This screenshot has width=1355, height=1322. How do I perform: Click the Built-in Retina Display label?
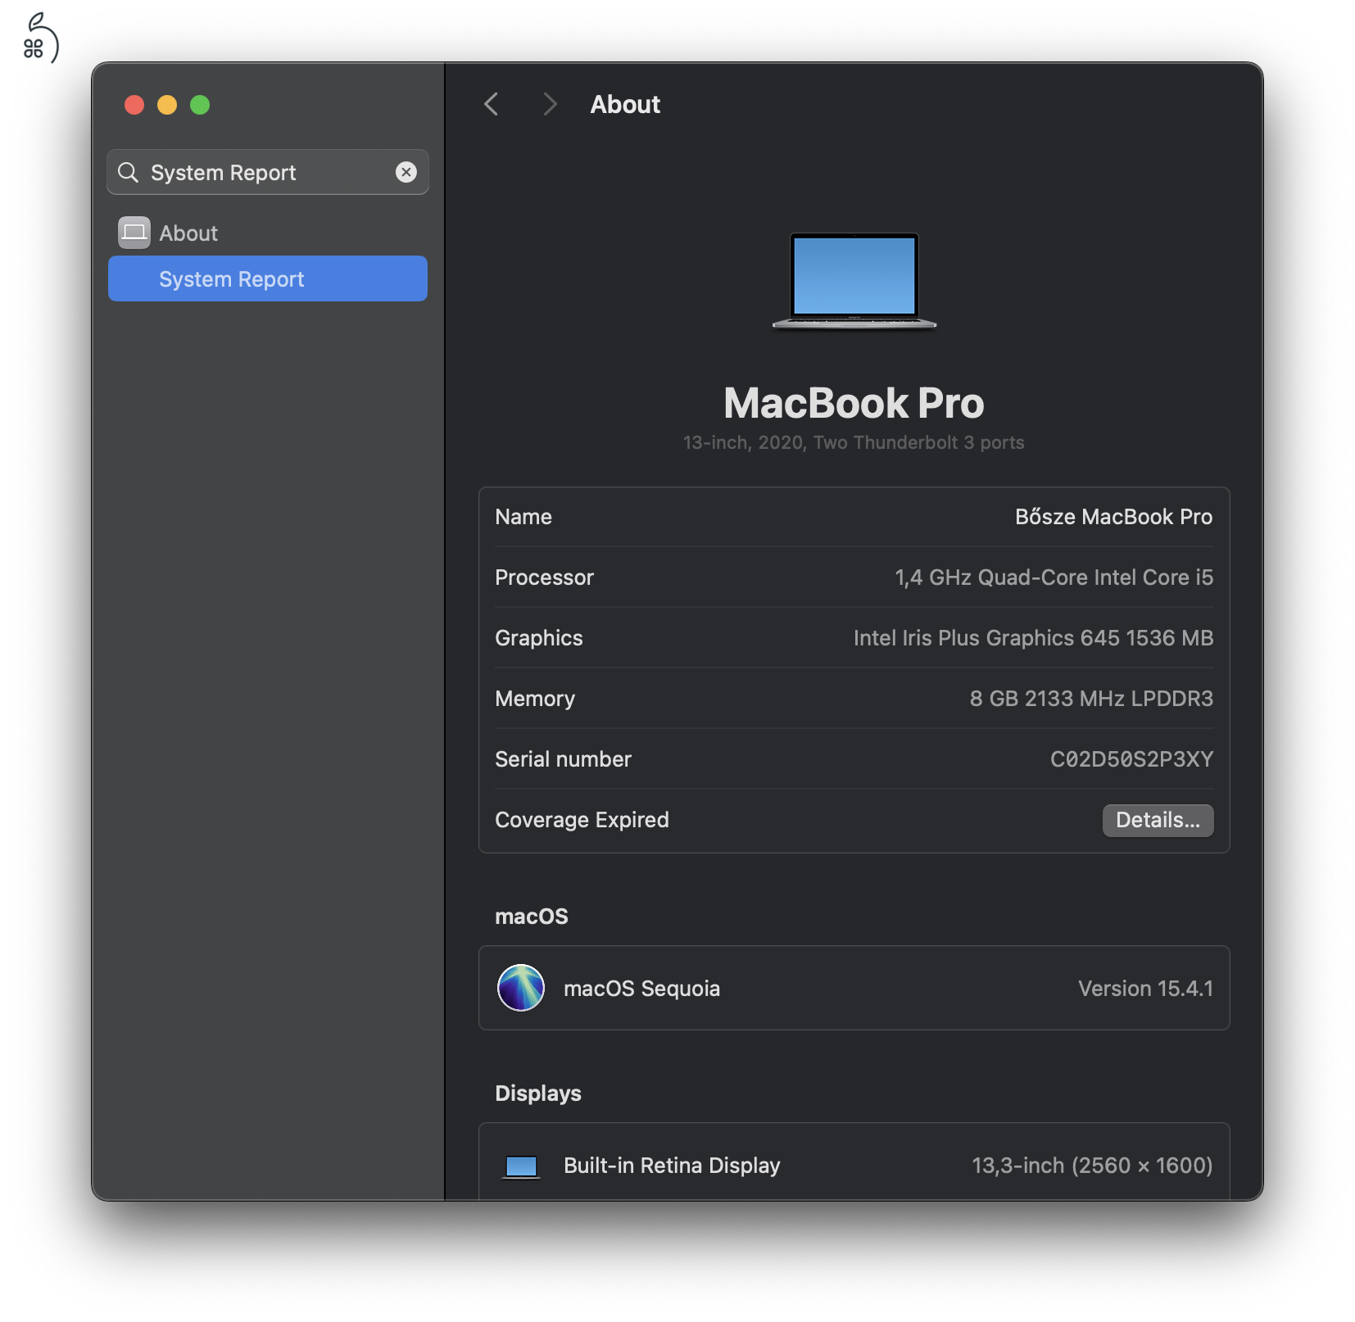pos(672,1166)
